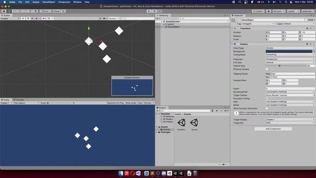The height and width of the screenshot is (178, 316).
Task: Open the Collab dropdown
Action: pyautogui.click(x=258, y=11)
